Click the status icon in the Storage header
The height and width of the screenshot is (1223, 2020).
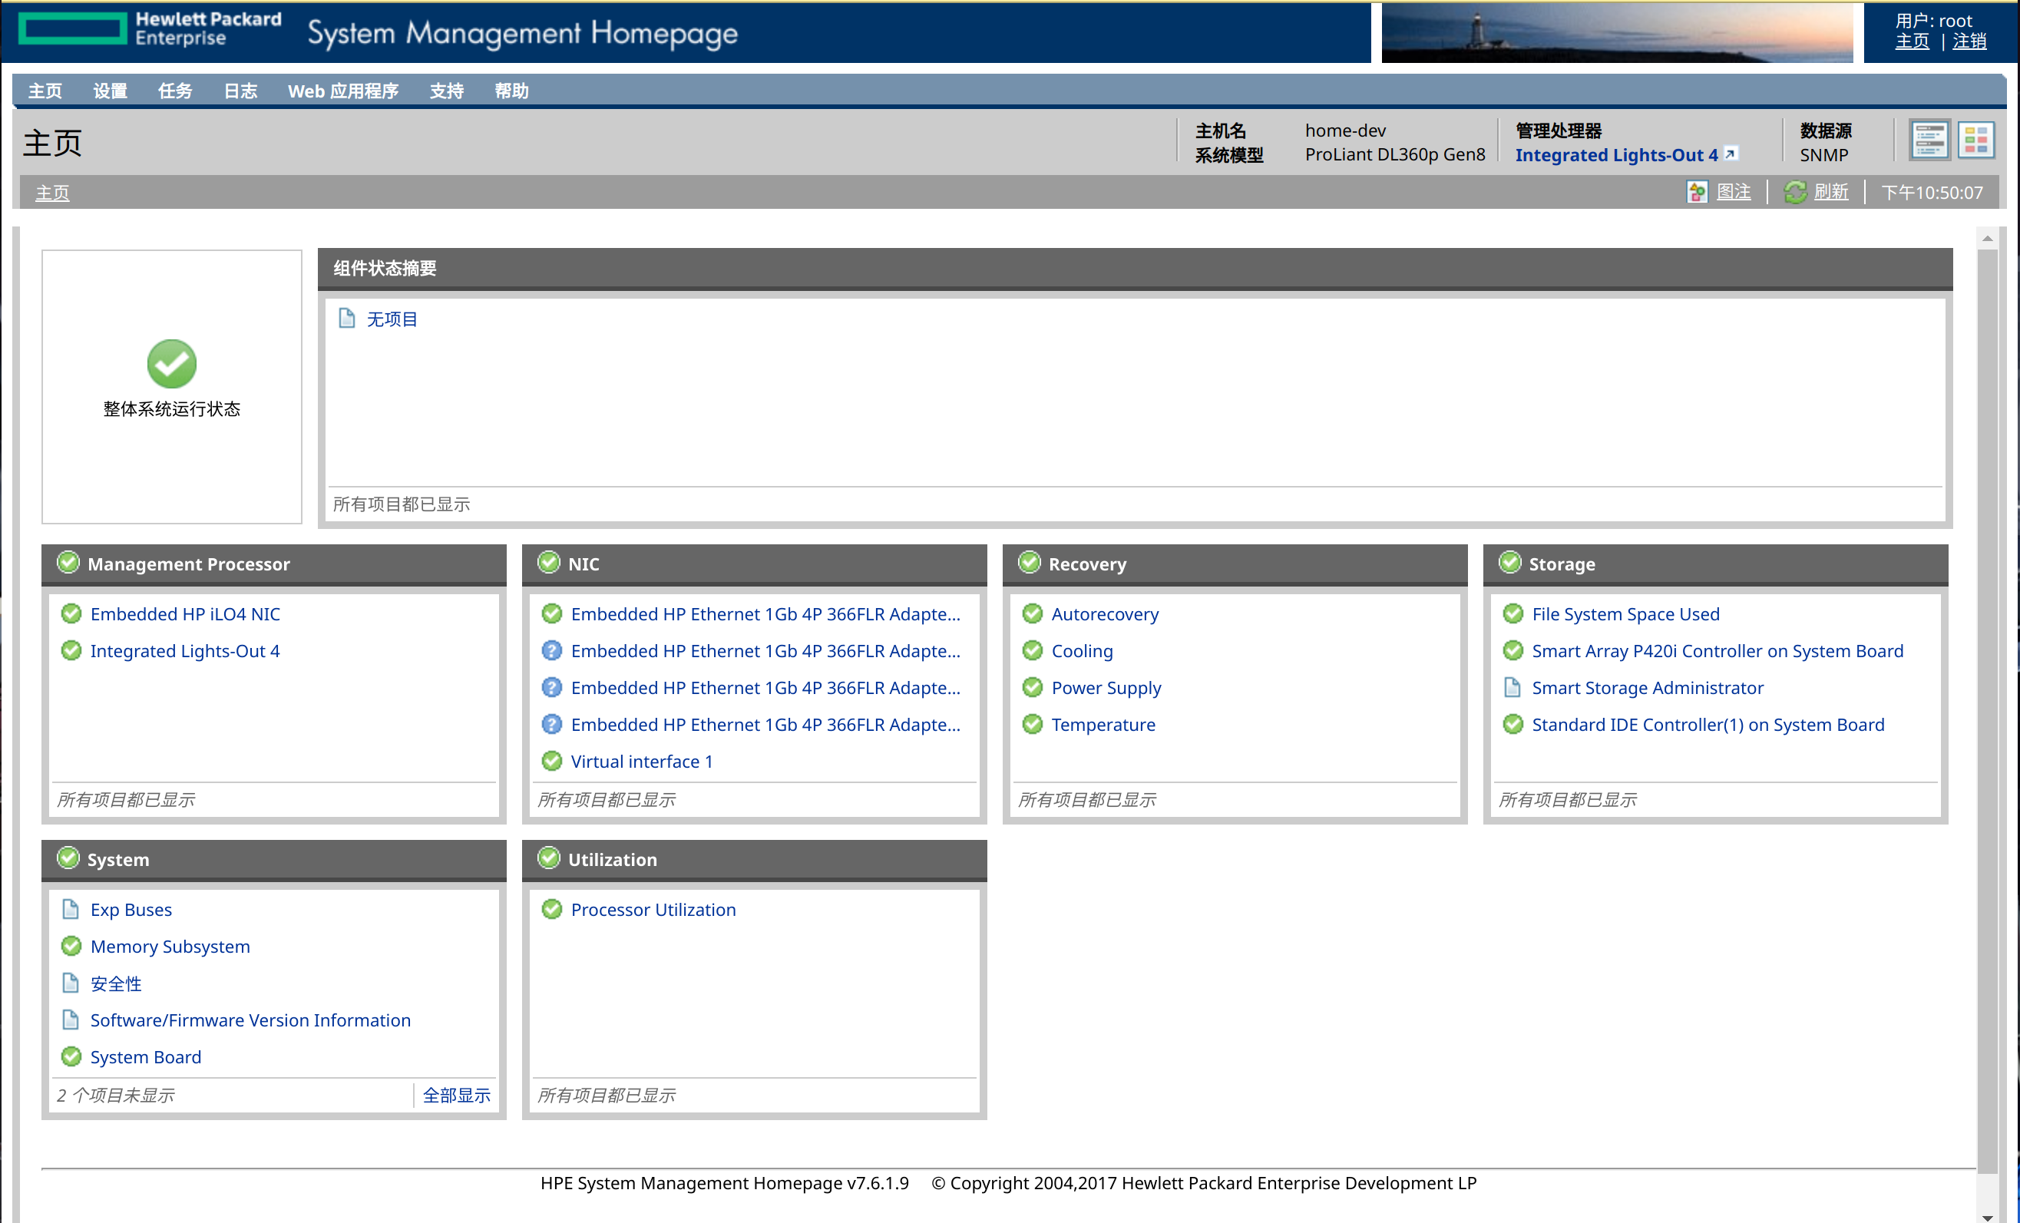click(1509, 562)
